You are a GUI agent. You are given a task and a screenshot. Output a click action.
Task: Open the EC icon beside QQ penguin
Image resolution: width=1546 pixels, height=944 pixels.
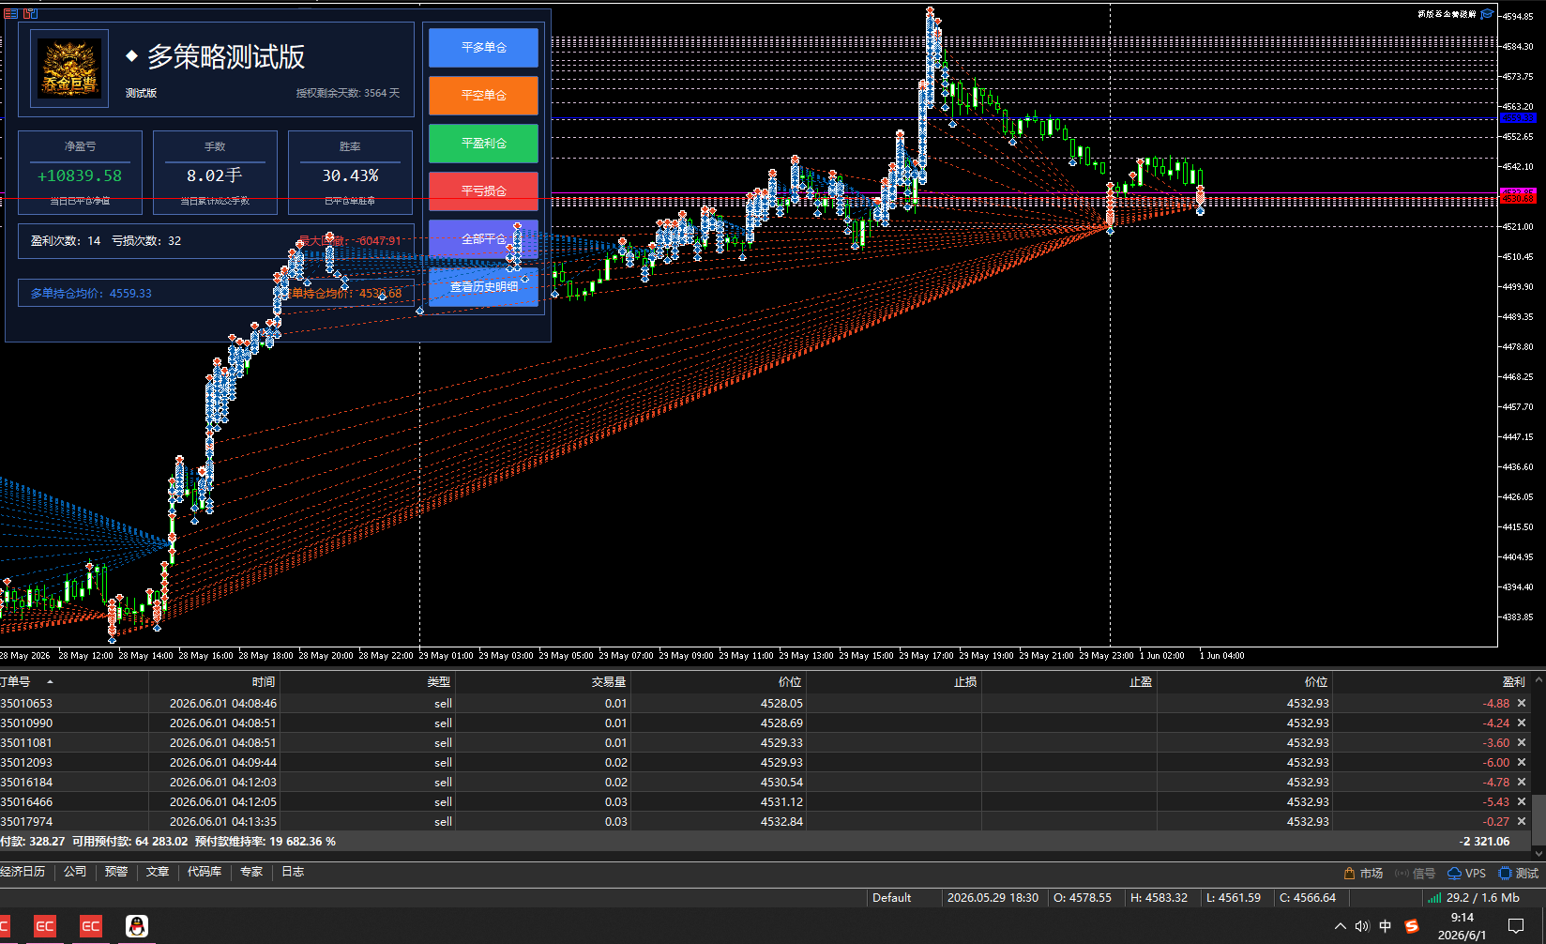[91, 926]
